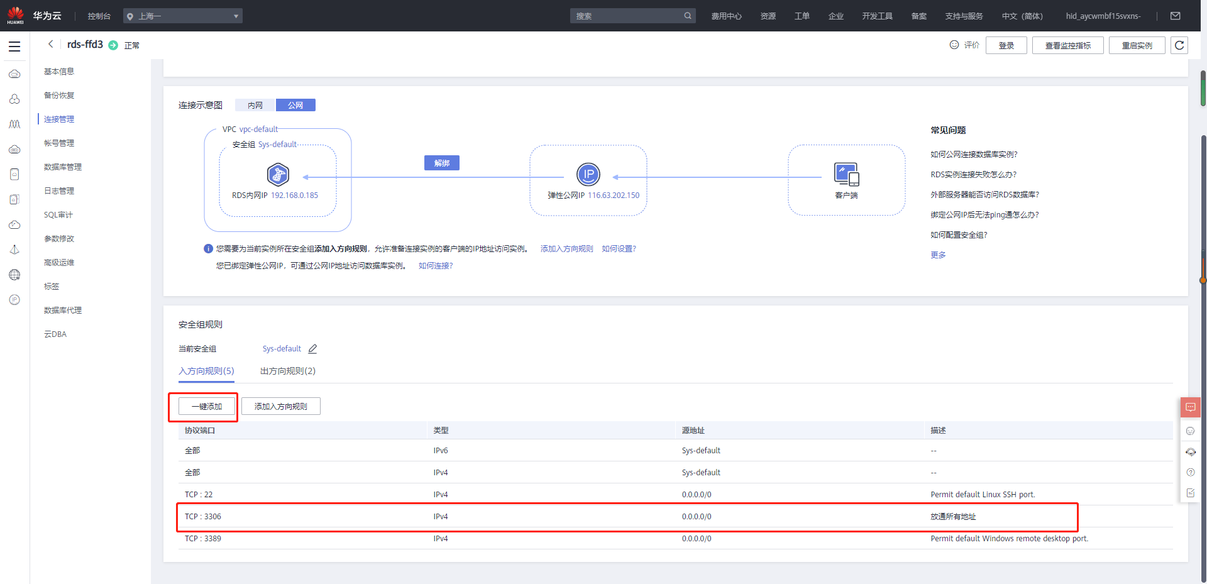
Task: Open 费用中心 in top bar
Action: [727, 16]
